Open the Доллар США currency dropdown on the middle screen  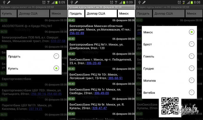coord(101,13)
